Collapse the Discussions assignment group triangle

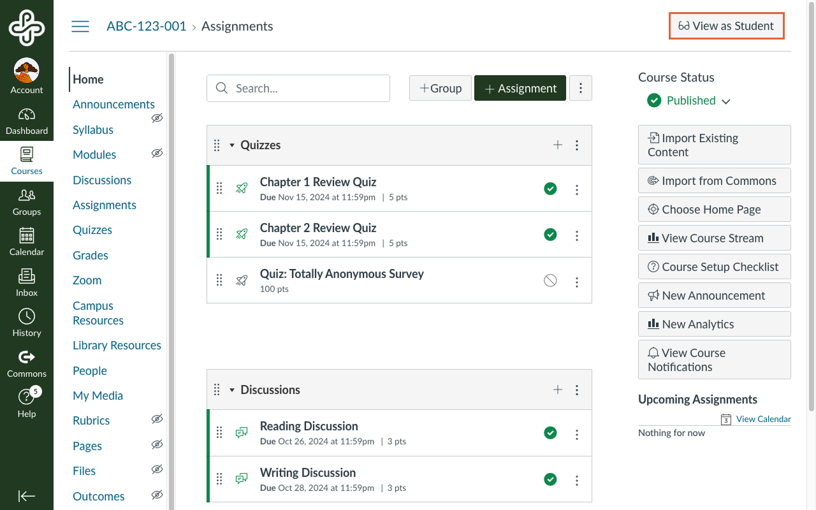coord(232,390)
